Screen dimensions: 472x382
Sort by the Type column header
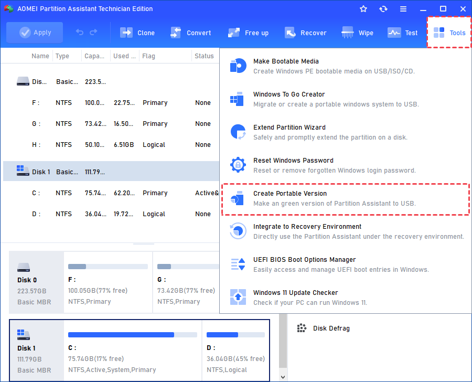point(62,56)
